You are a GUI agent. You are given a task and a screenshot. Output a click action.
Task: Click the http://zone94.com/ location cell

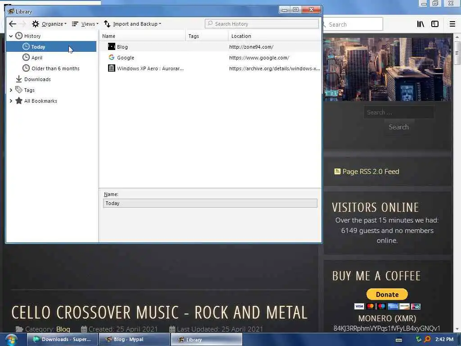[251, 47]
